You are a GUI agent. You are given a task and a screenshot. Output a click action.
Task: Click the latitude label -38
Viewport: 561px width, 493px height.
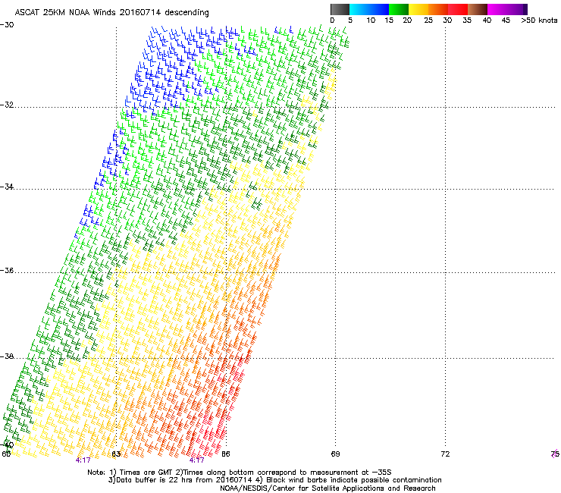click(7, 356)
